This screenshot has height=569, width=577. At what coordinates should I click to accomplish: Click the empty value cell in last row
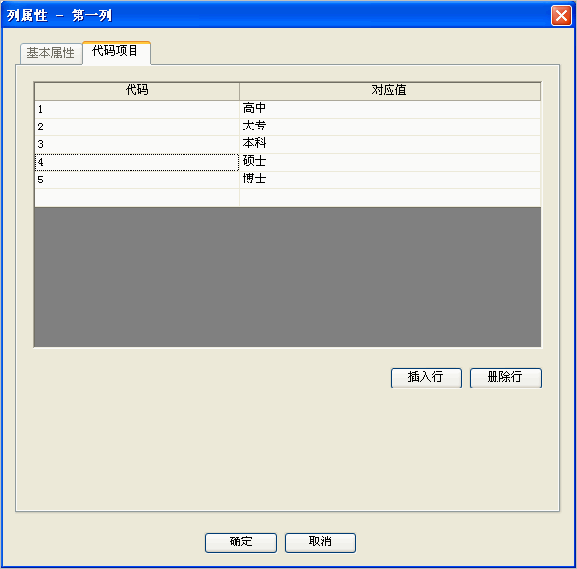coord(391,197)
